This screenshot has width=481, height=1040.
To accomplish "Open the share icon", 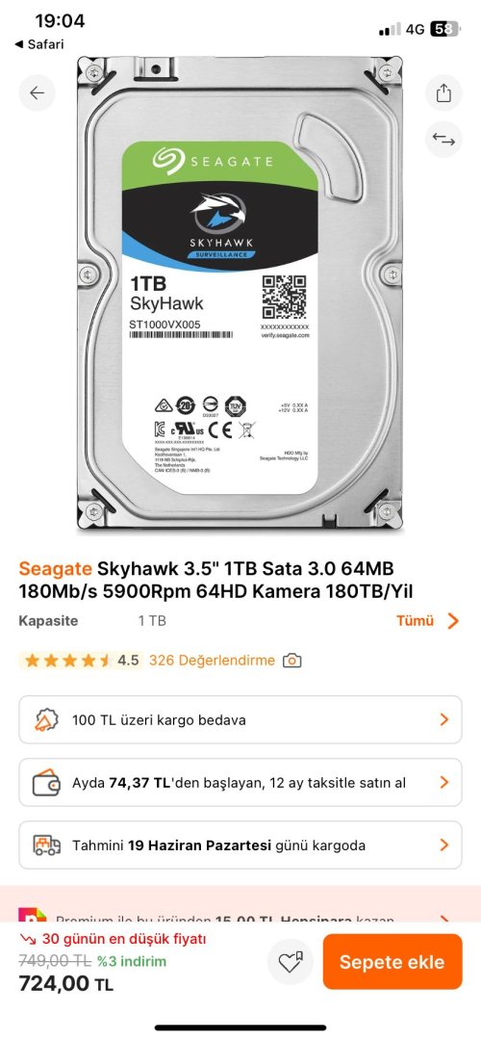I will (x=443, y=92).
